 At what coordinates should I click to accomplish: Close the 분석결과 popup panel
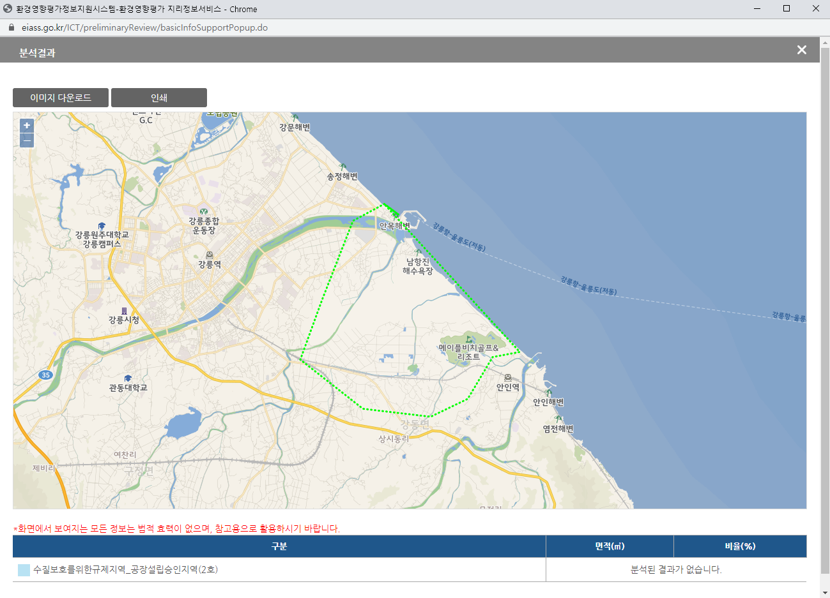click(802, 50)
